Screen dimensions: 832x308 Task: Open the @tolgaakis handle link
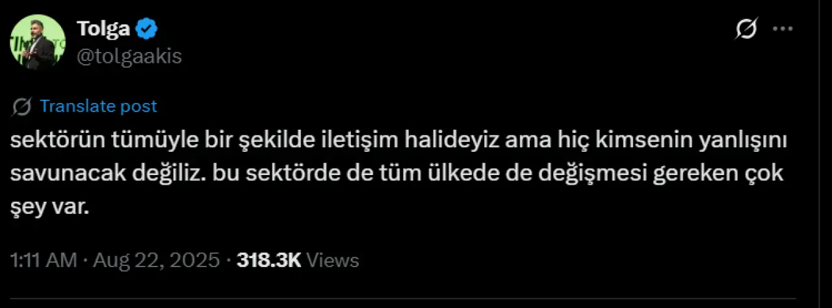pyautogui.click(x=129, y=56)
